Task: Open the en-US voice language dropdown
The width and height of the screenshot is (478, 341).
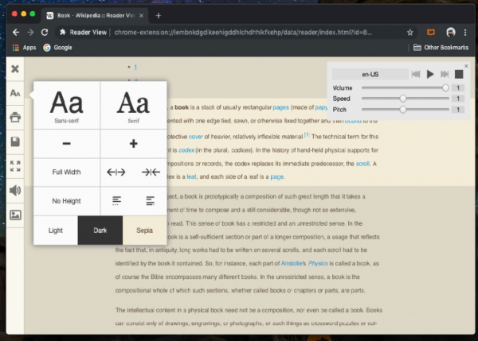Action: [x=370, y=74]
